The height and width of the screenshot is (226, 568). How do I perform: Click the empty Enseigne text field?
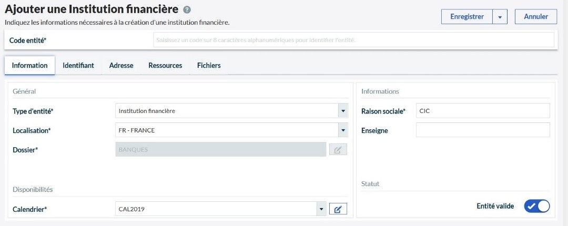coord(482,130)
